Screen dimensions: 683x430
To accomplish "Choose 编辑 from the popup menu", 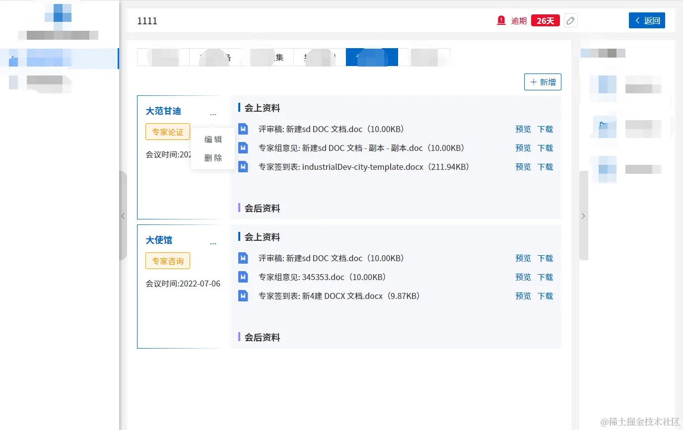I will 213,140.
